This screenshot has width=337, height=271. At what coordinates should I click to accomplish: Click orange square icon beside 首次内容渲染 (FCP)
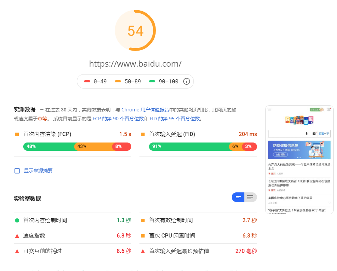[x=17, y=134]
